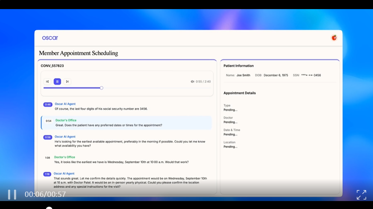Click the Wednesday, September 10th availability message
The height and width of the screenshot is (209, 373).
click(121, 162)
